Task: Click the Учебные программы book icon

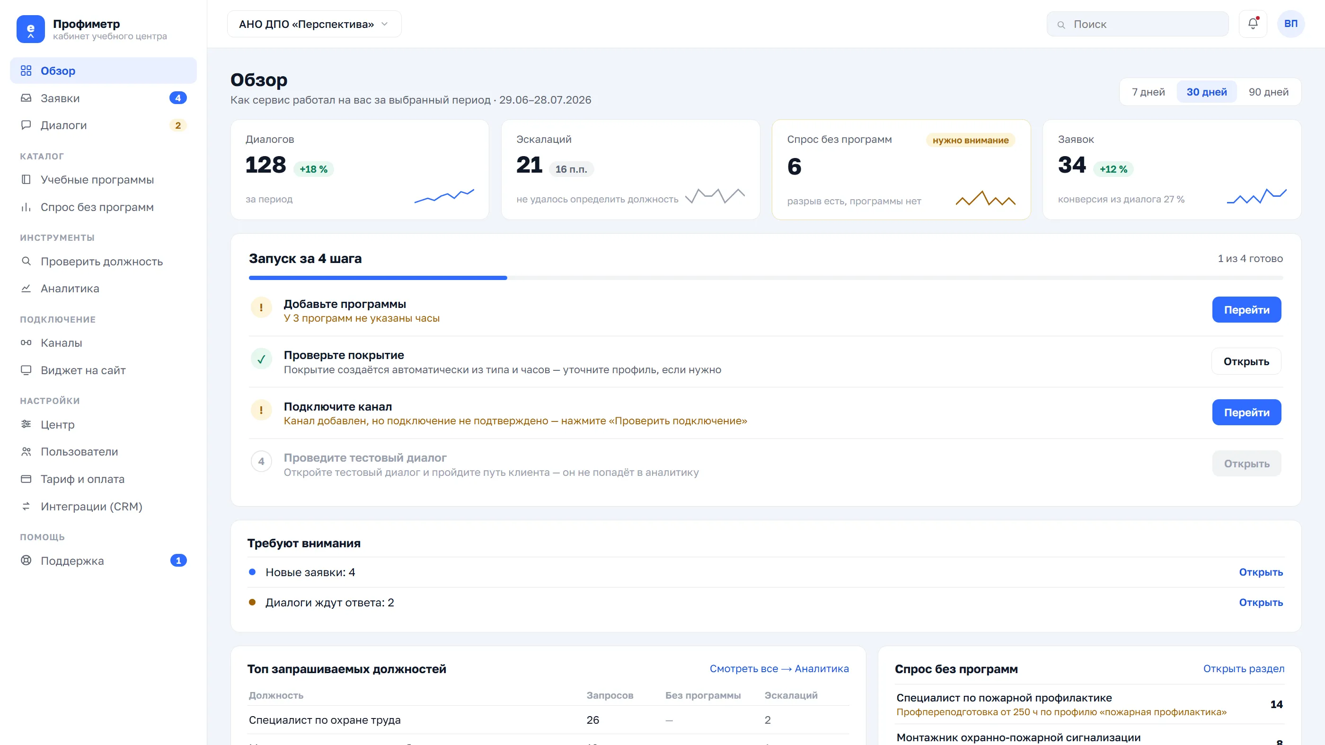Action: click(x=26, y=179)
